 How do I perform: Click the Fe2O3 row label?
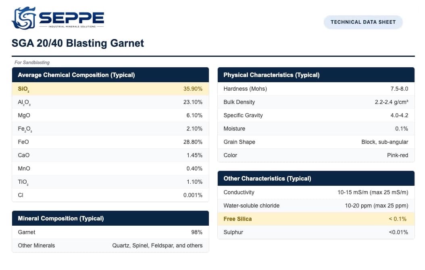click(25, 129)
